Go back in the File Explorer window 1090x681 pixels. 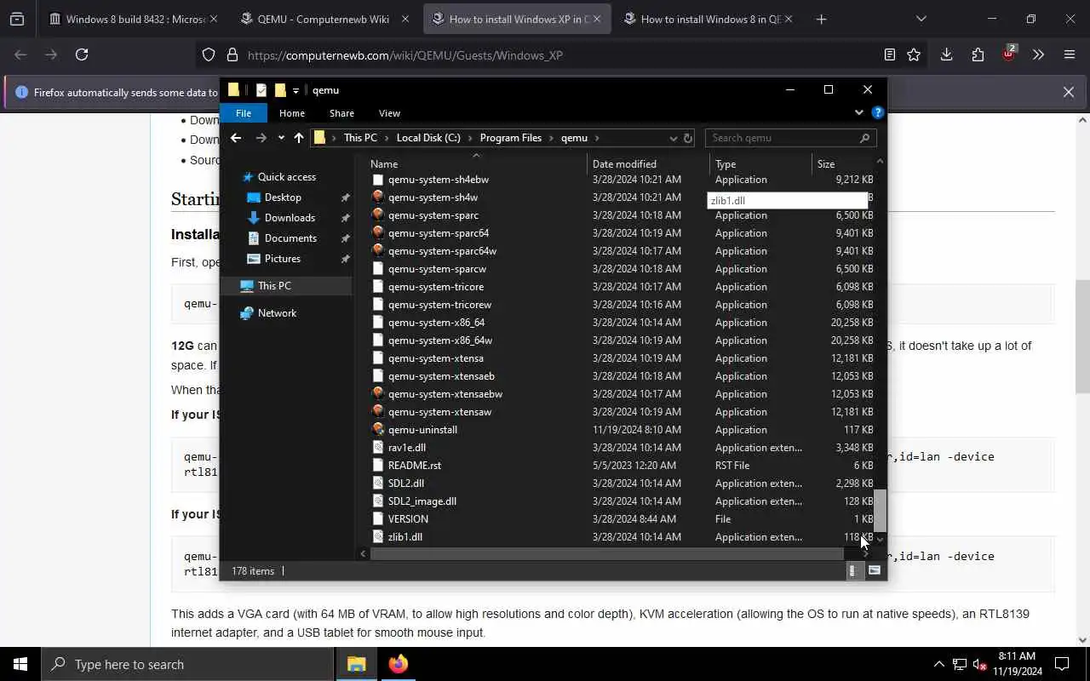[236, 138]
